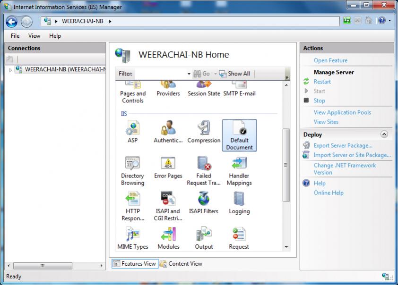Open the Compression feature
The width and height of the screenshot is (398, 285).
[204, 132]
